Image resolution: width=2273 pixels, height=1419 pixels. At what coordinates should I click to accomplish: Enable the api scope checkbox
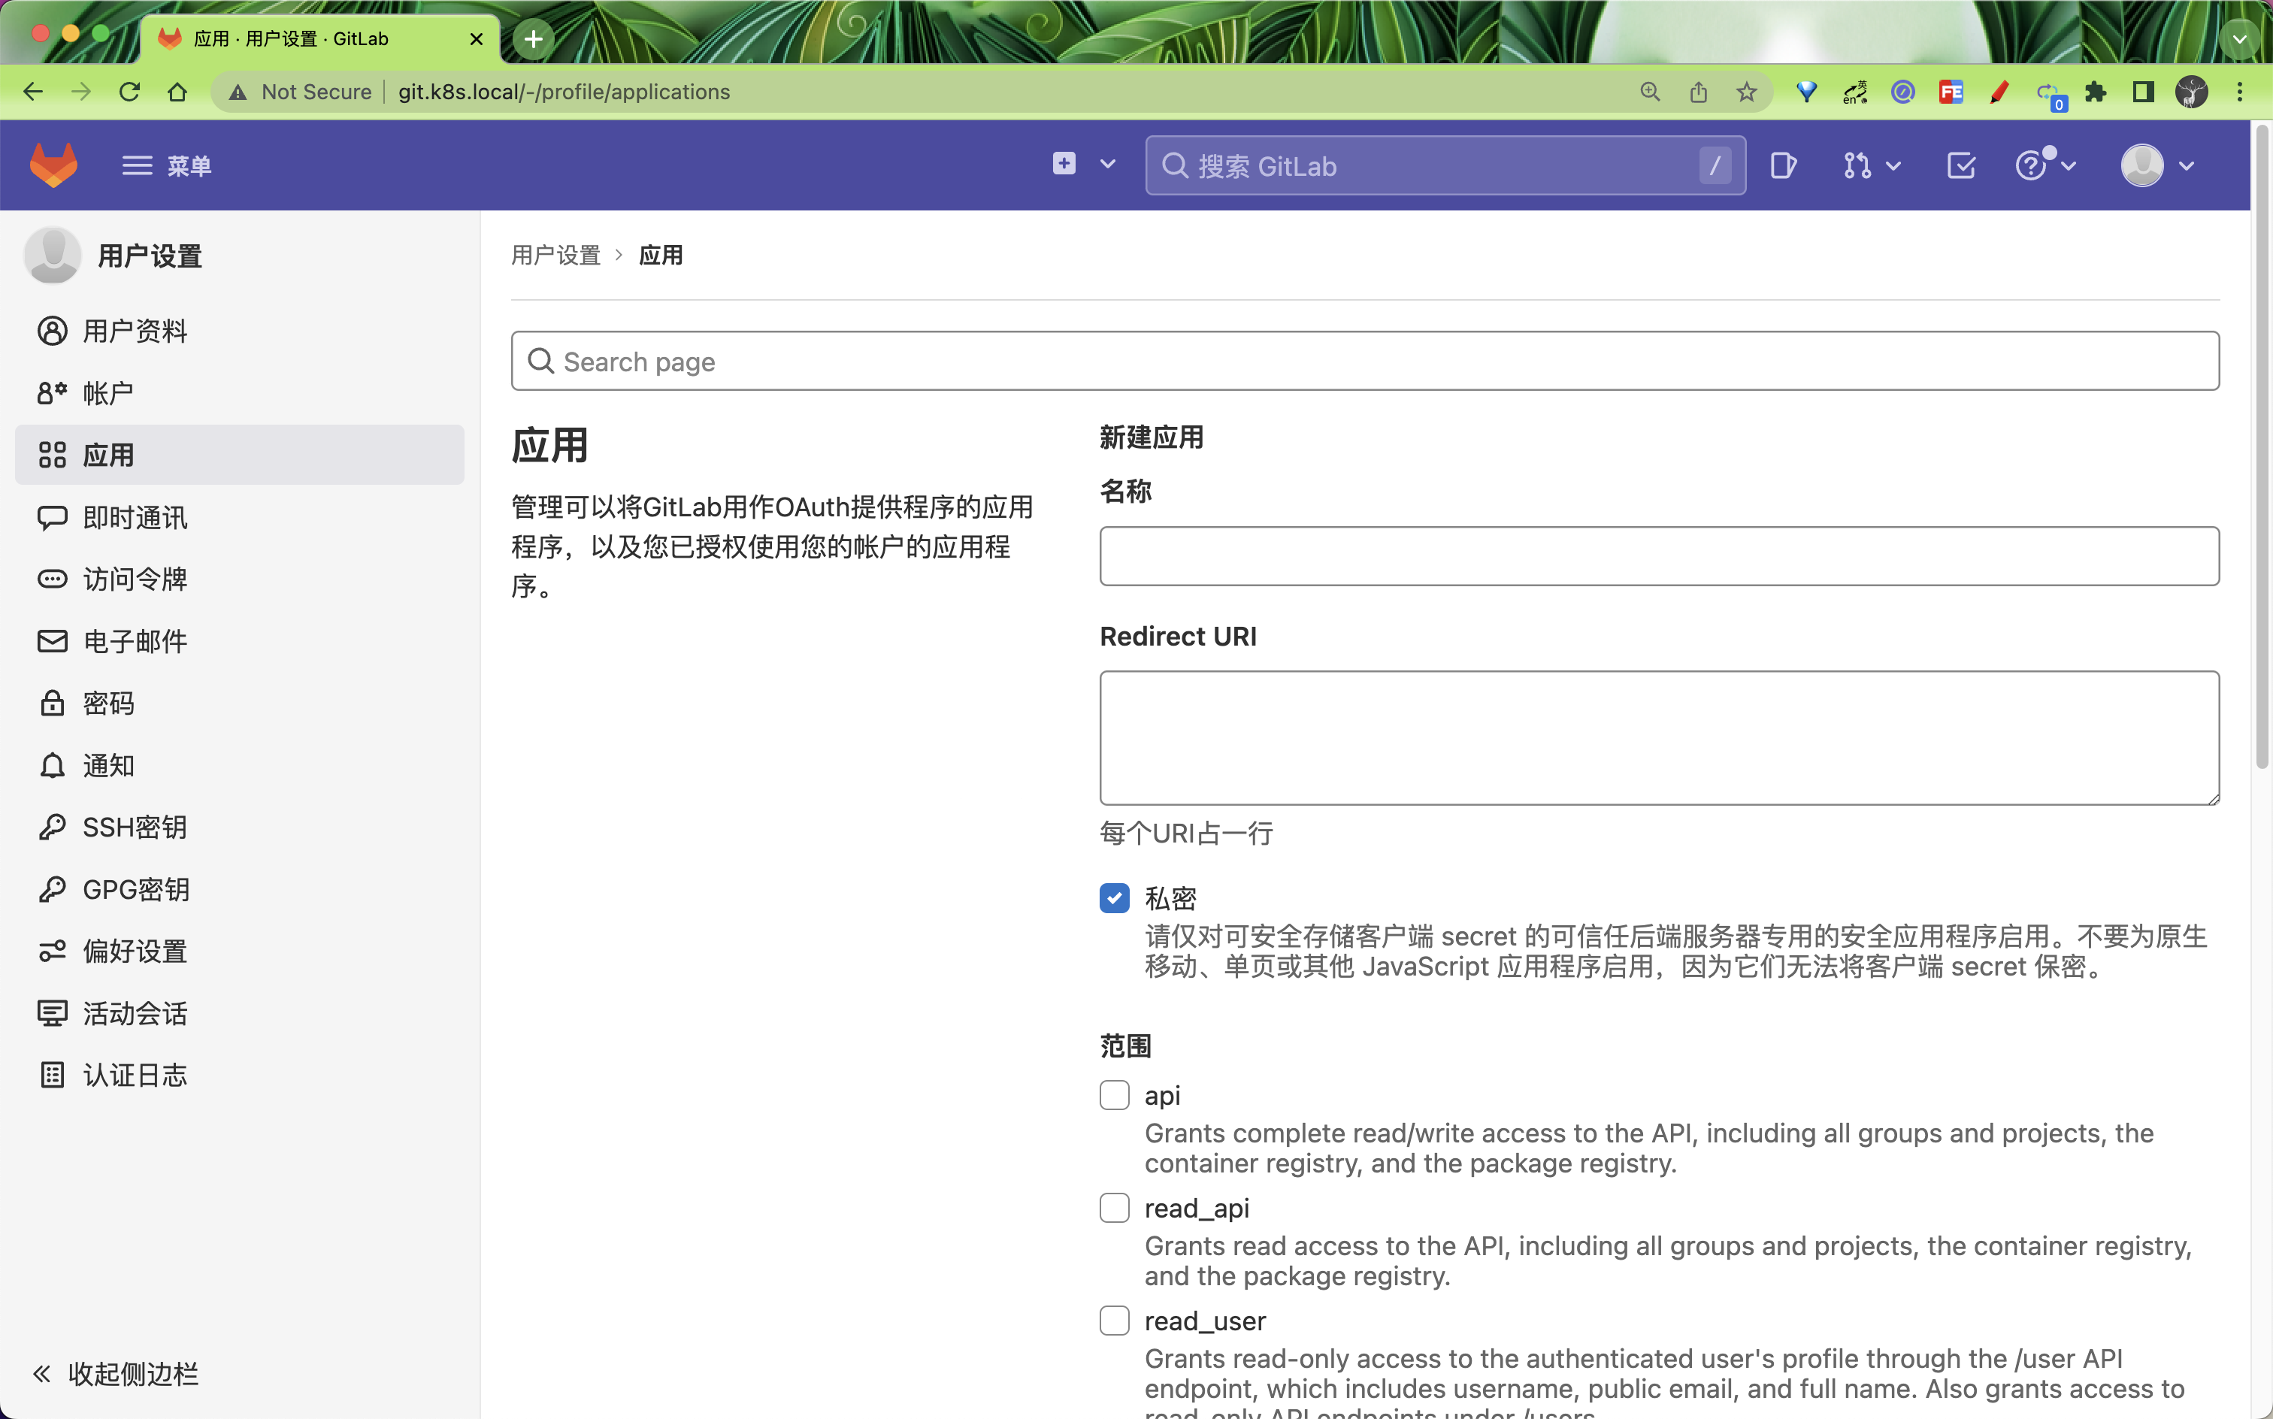(1116, 1095)
